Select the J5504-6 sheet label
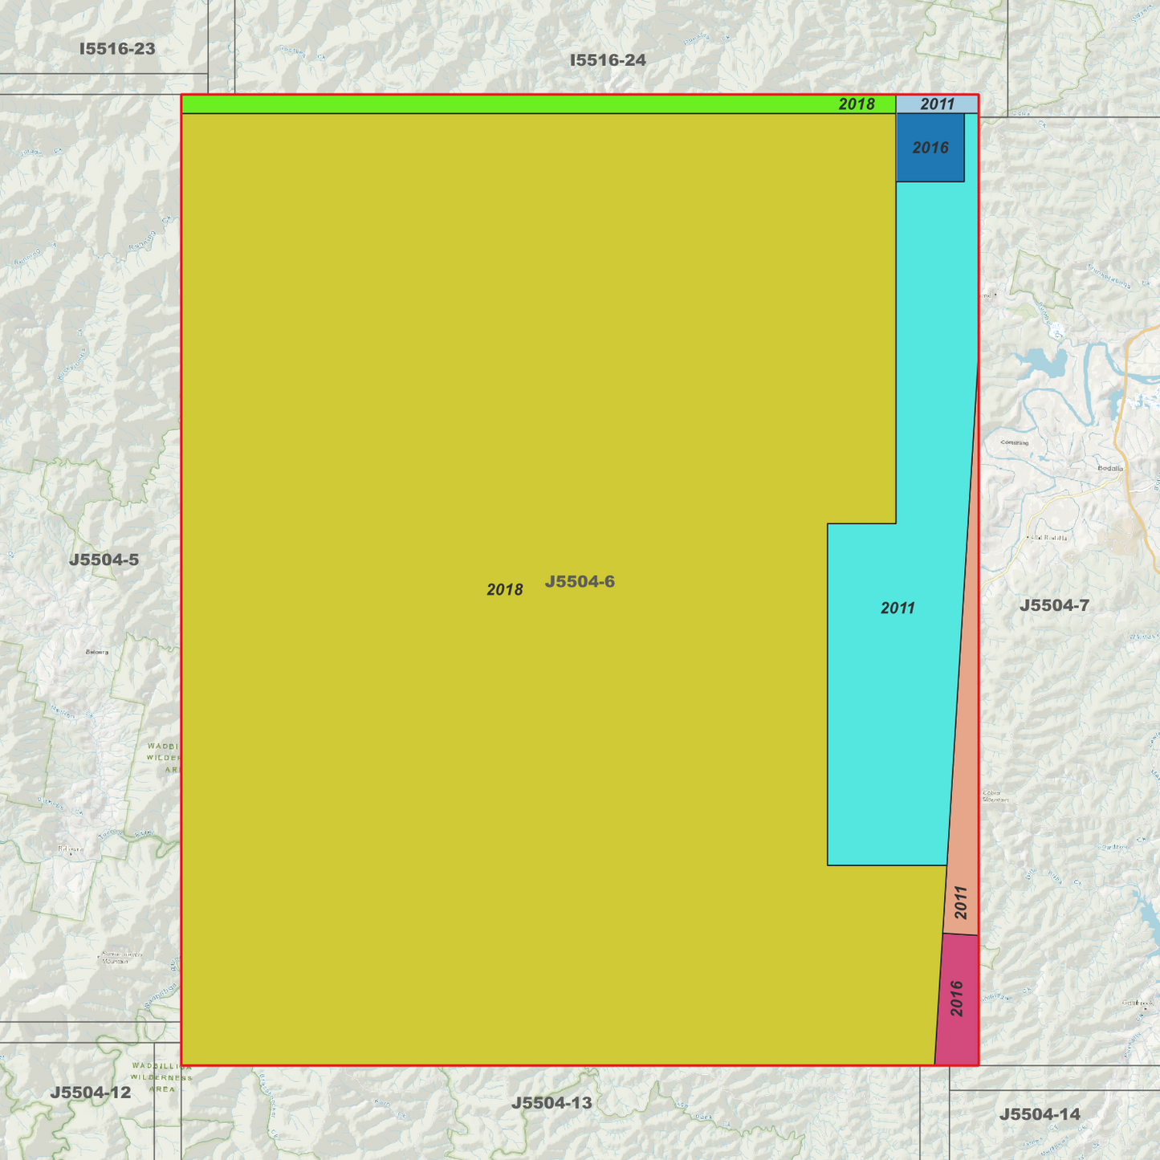This screenshot has width=1160, height=1160. tap(580, 581)
